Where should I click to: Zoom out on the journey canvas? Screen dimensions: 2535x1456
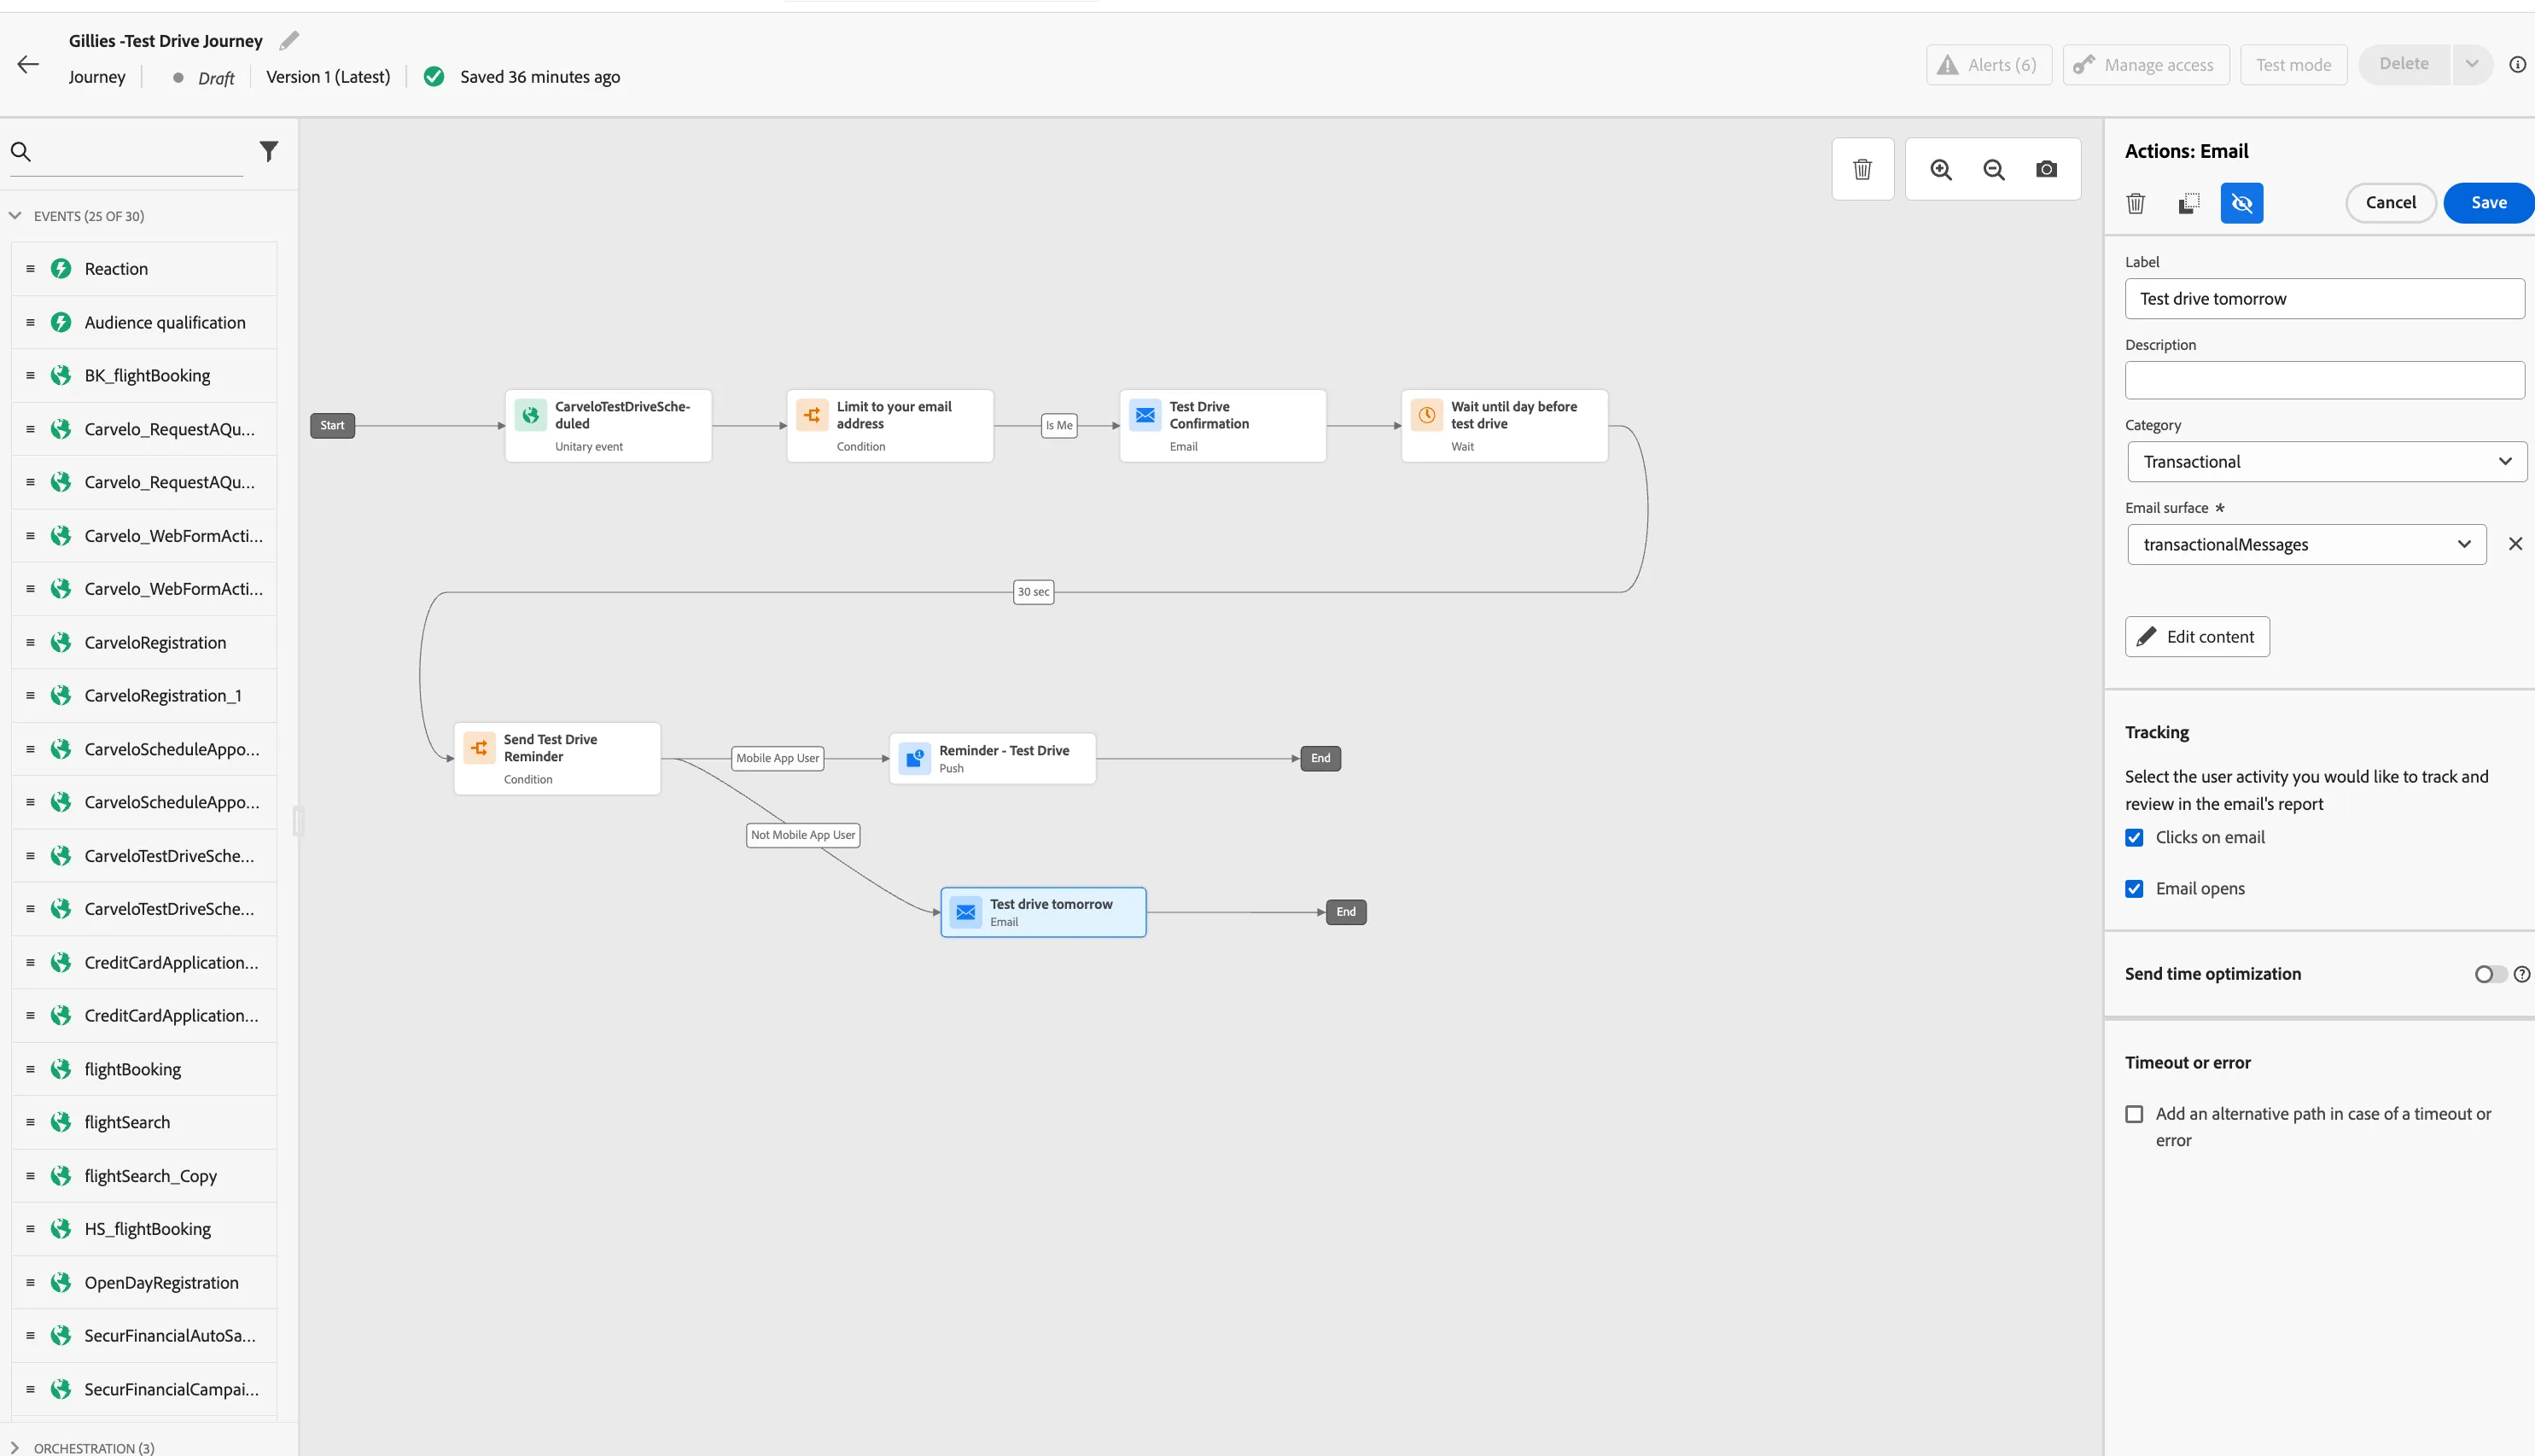pos(1994,170)
